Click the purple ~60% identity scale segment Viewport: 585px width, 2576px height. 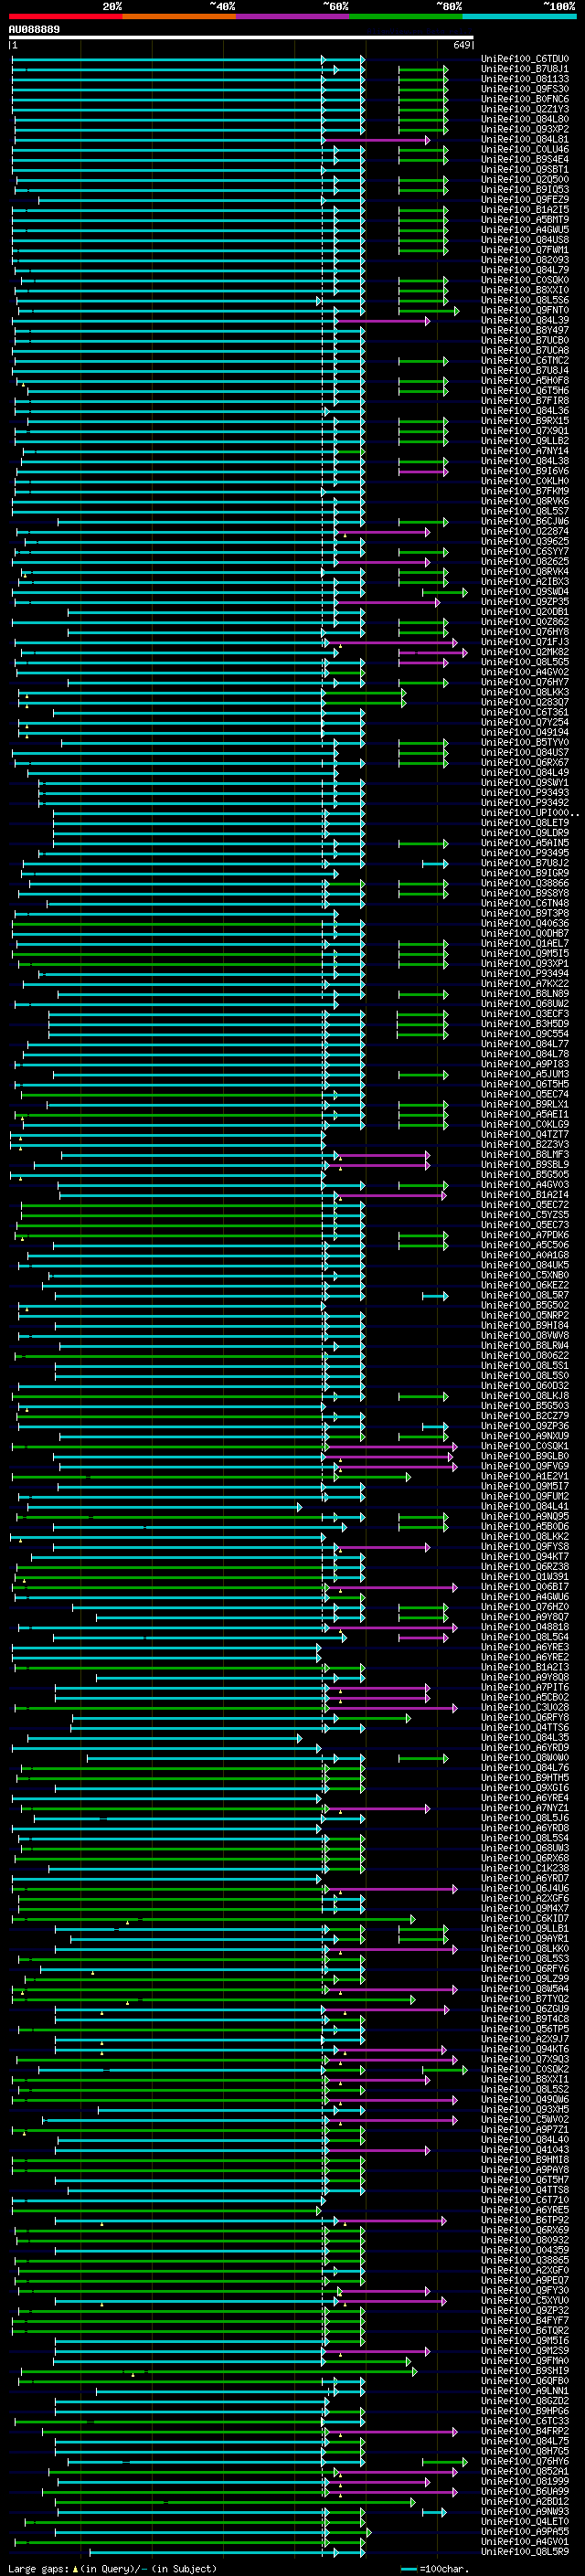[292, 16]
